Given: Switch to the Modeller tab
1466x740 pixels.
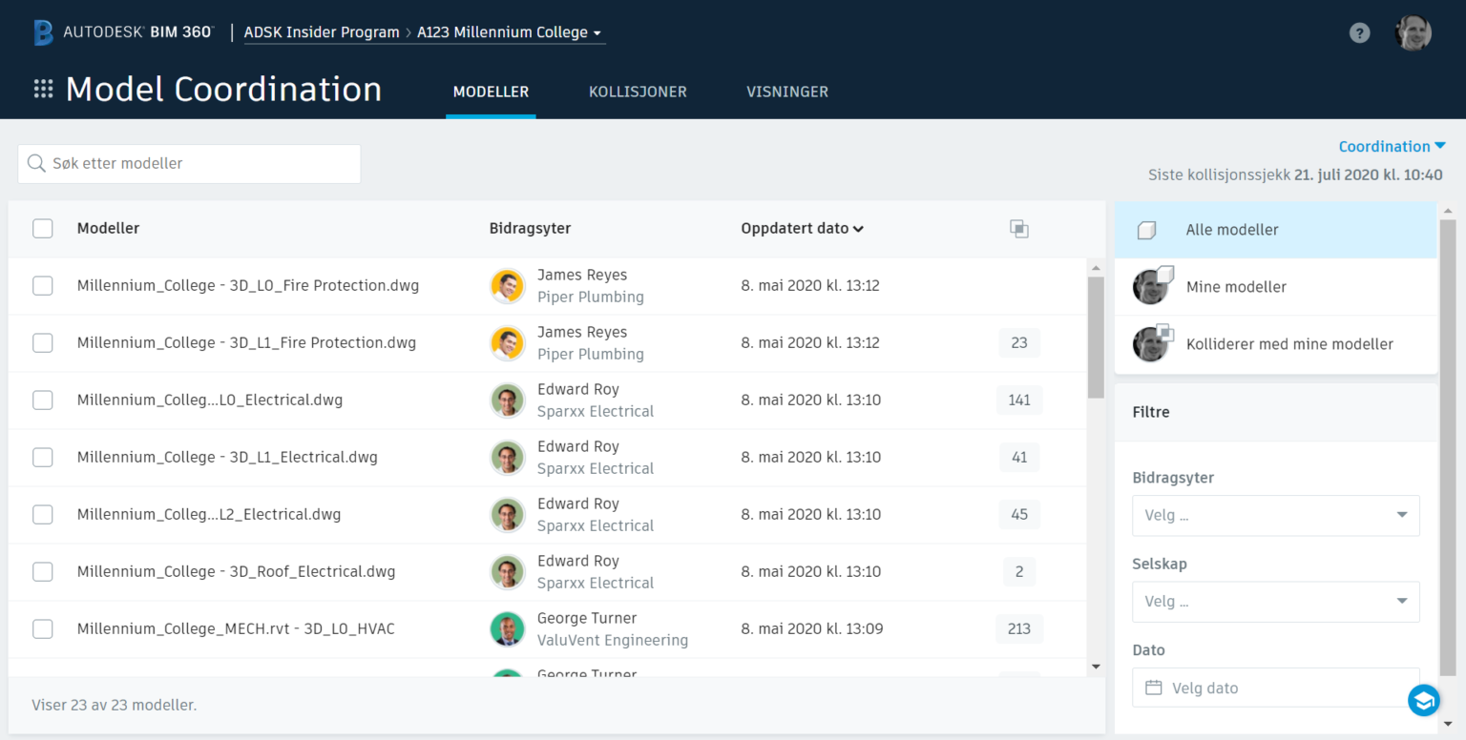Looking at the screenshot, I should click(x=491, y=92).
